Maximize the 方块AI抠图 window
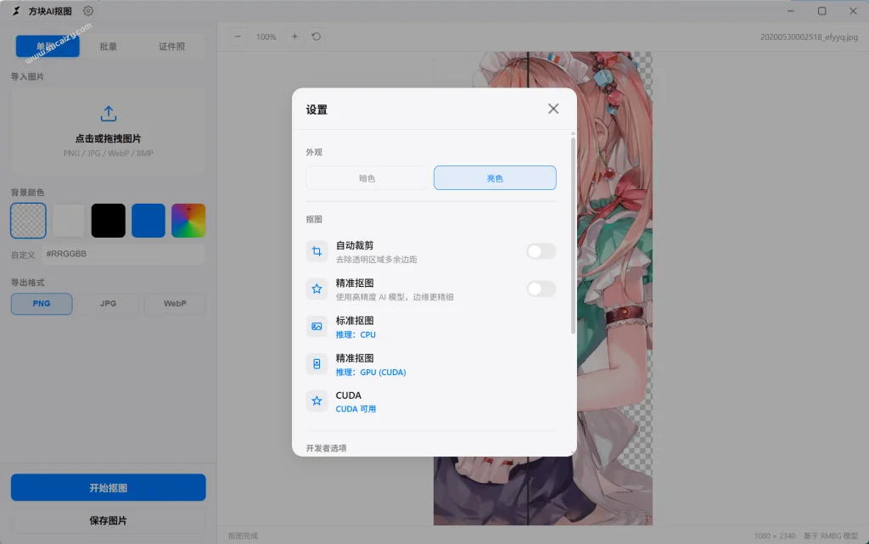 pyautogui.click(x=821, y=11)
